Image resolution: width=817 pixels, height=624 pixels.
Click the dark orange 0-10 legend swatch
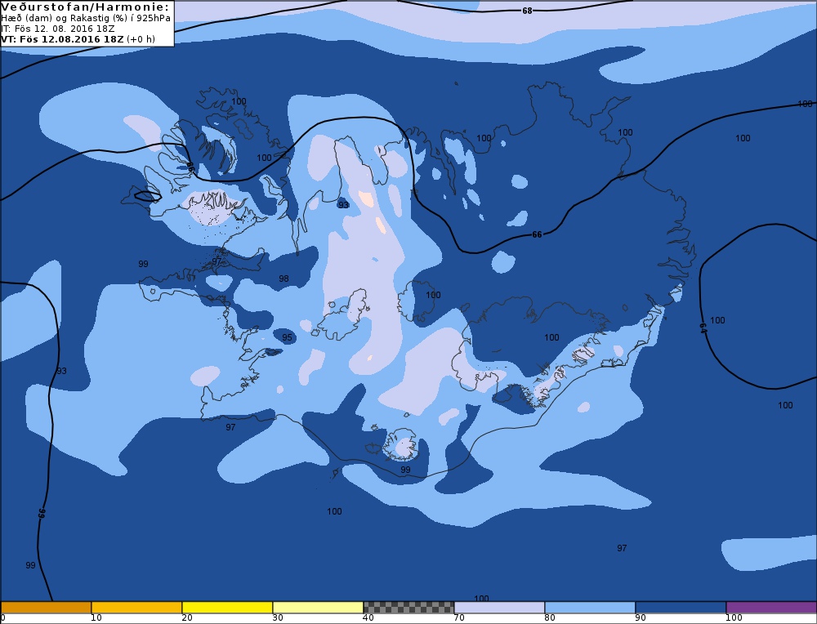[46, 608]
